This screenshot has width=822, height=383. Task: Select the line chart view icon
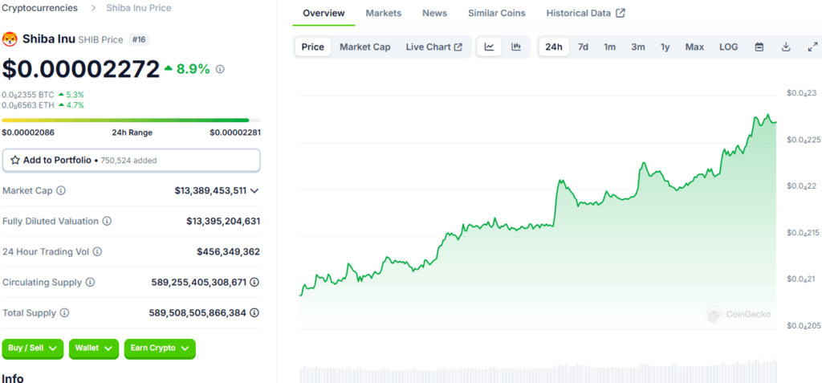[489, 47]
